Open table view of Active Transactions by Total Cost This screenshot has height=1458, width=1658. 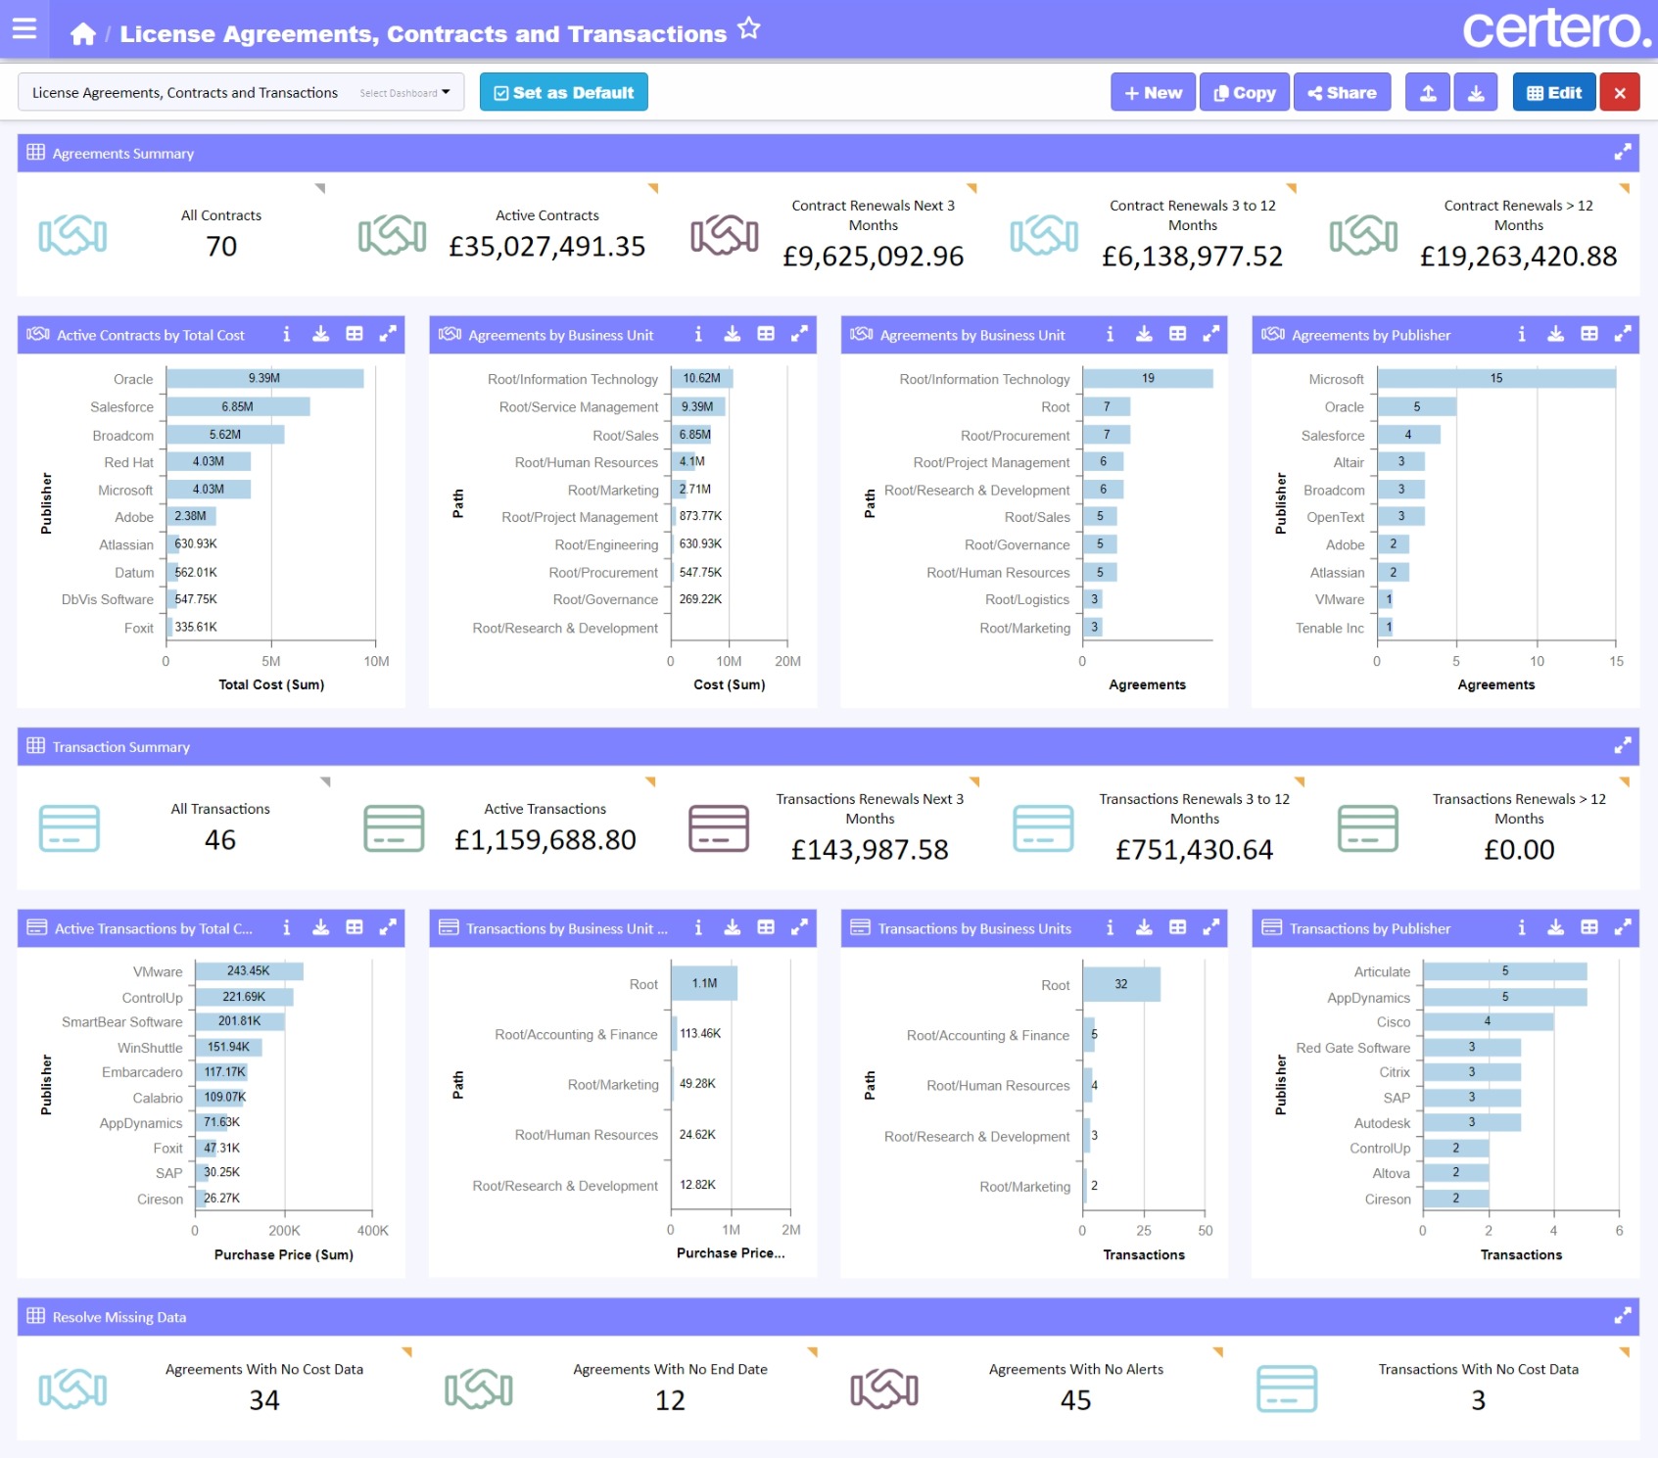(x=355, y=928)
